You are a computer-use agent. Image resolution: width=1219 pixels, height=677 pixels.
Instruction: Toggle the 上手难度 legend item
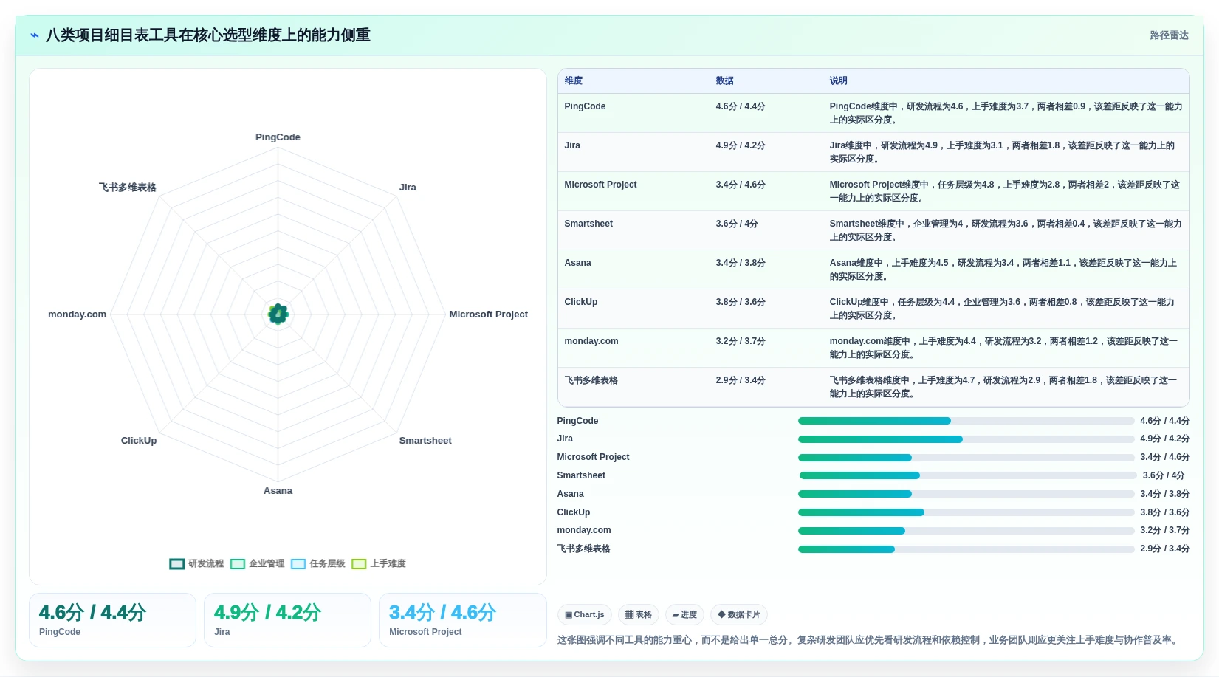coord(378,563)
